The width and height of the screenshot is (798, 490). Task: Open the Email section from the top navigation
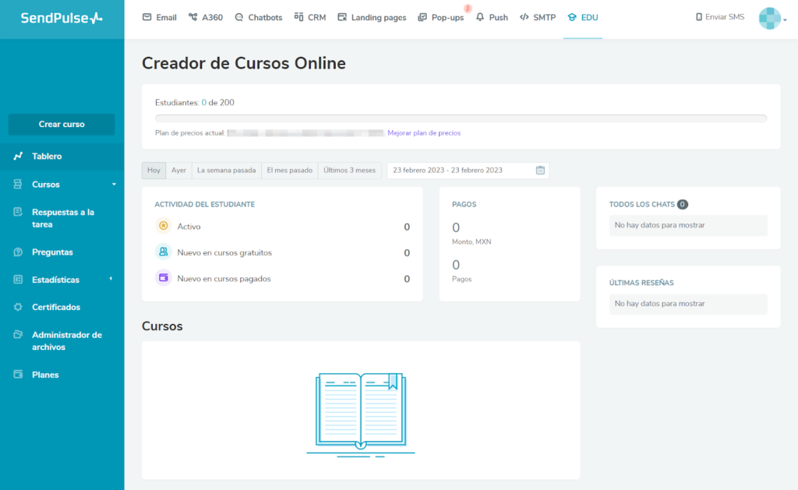[x=159, y=16]
